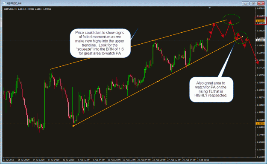Click the end anchor point of the rising trendline
This screenshot has width=267, height=164.
242,37
